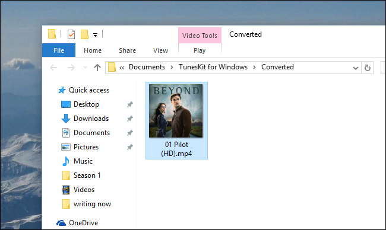Viewport: 386px width, 230px height.
Task: Click TunesKit for Windows in address path
Action: [213, 67]
